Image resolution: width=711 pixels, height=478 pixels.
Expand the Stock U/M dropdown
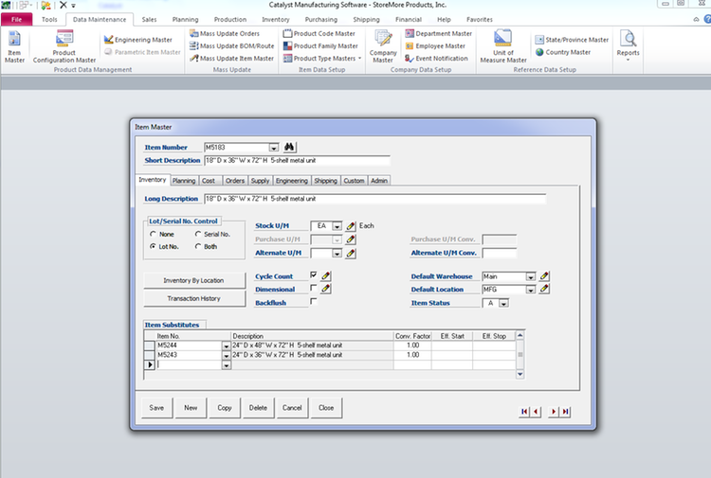click(337, 226)
